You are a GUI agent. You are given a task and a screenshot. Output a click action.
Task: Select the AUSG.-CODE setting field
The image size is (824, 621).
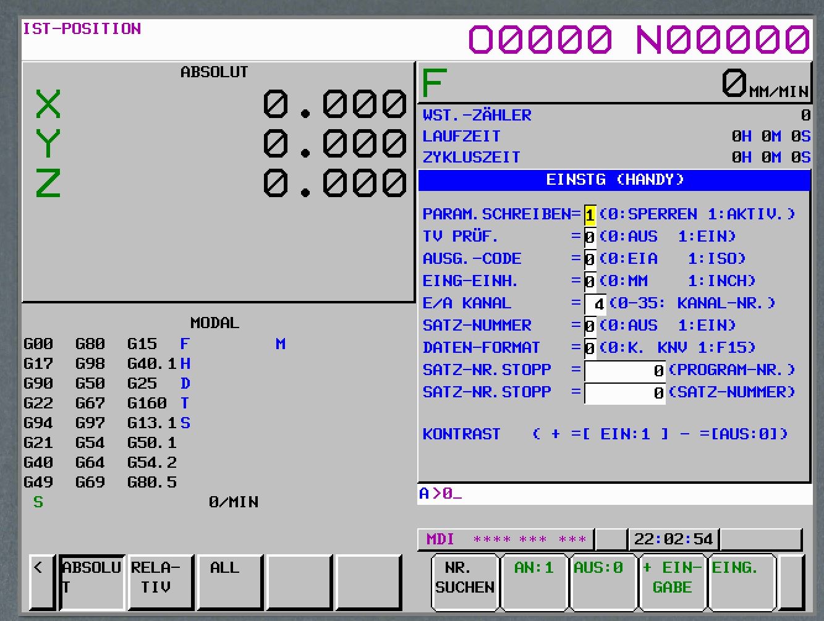590,260
